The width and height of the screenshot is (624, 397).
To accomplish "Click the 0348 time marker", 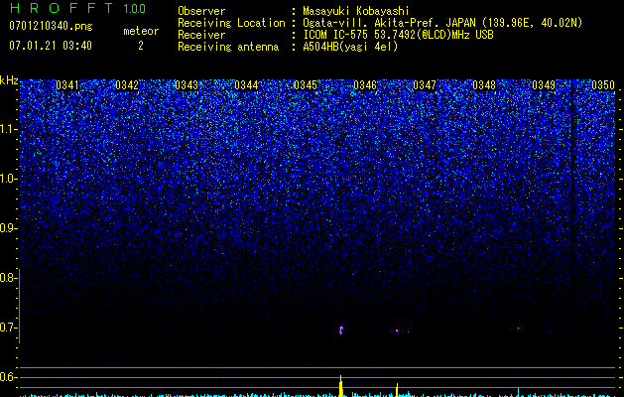I will coord(484,85).
